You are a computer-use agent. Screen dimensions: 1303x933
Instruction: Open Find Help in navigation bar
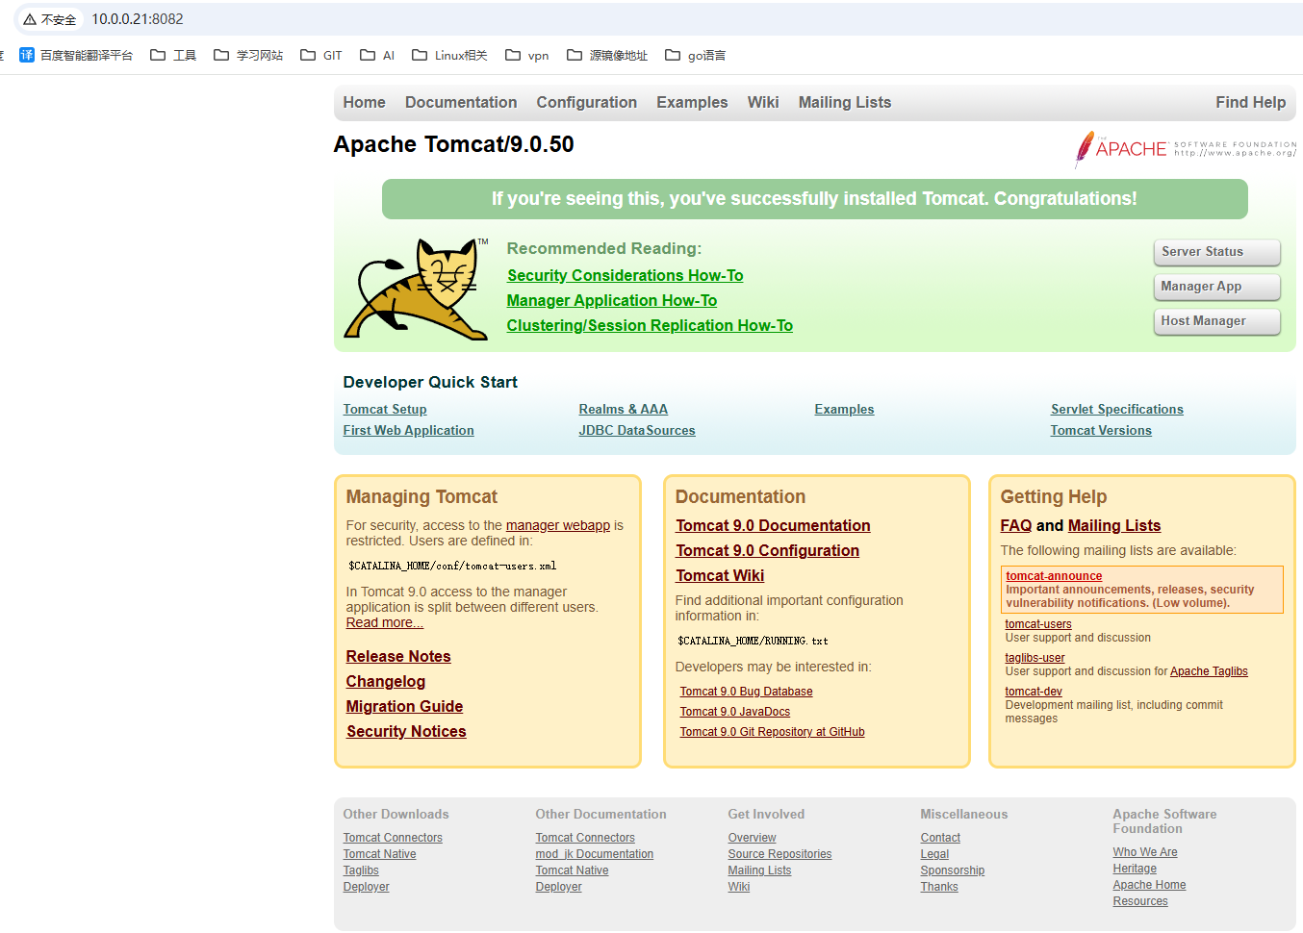1250,102
